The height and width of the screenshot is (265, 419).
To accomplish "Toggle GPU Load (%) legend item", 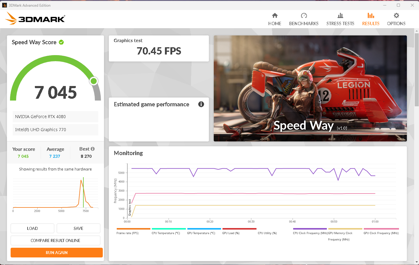I will coord(239,231).
